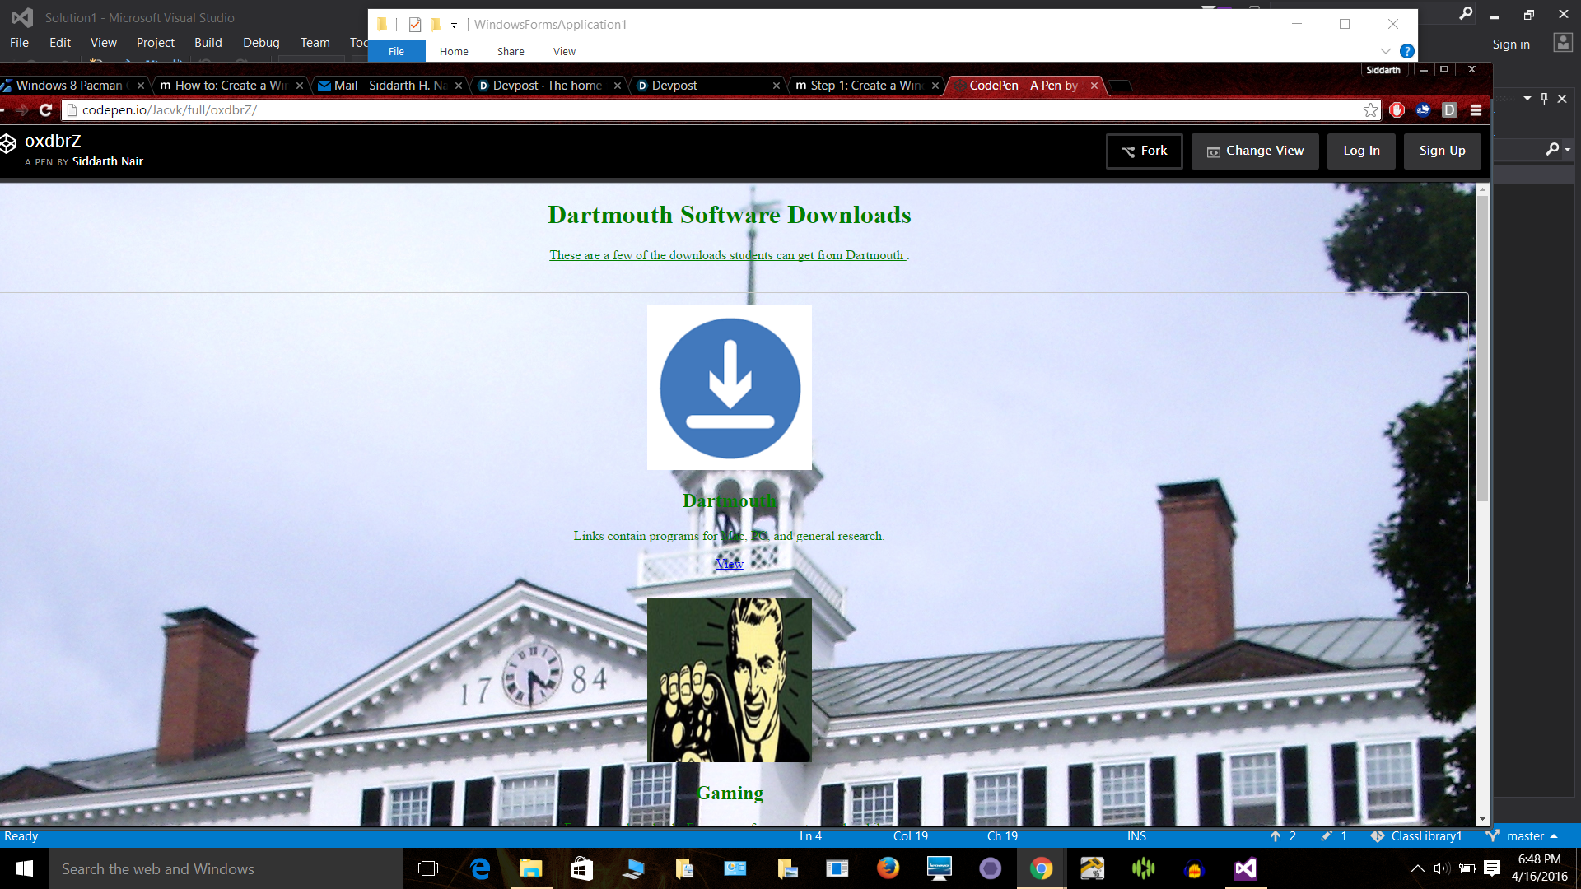Expand the File Explorer ribbon chevron
The height and width of the screenshot is (889, 1581).
click(x=1386, y=51)
